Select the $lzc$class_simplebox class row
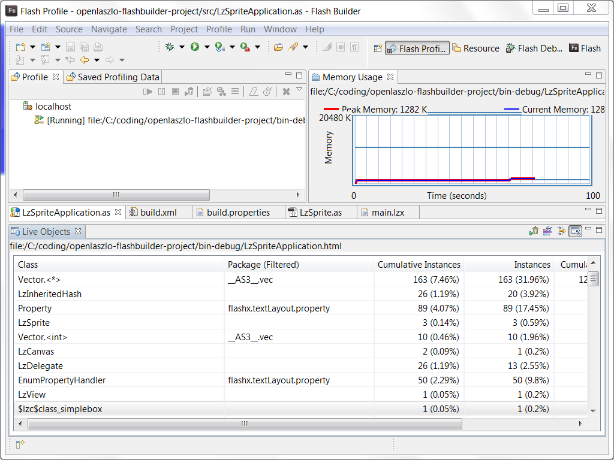The image size is (614, 460). [x=300, y=409]
